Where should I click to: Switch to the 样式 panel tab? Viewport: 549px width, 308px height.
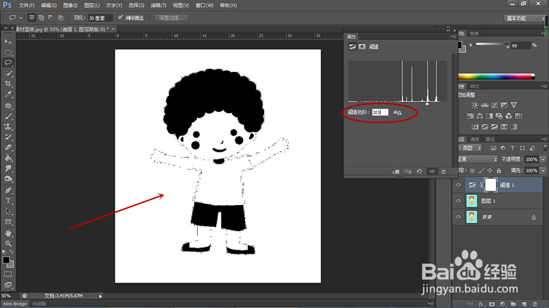[475, 86]
